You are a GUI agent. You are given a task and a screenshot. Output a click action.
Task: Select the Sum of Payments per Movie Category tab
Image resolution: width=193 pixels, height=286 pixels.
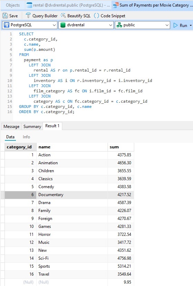(153, 5)
